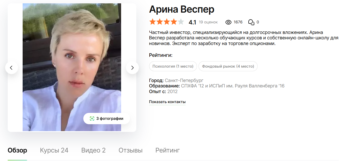Click the first orange rating star
Screen dimensions: 343x162
152,22
